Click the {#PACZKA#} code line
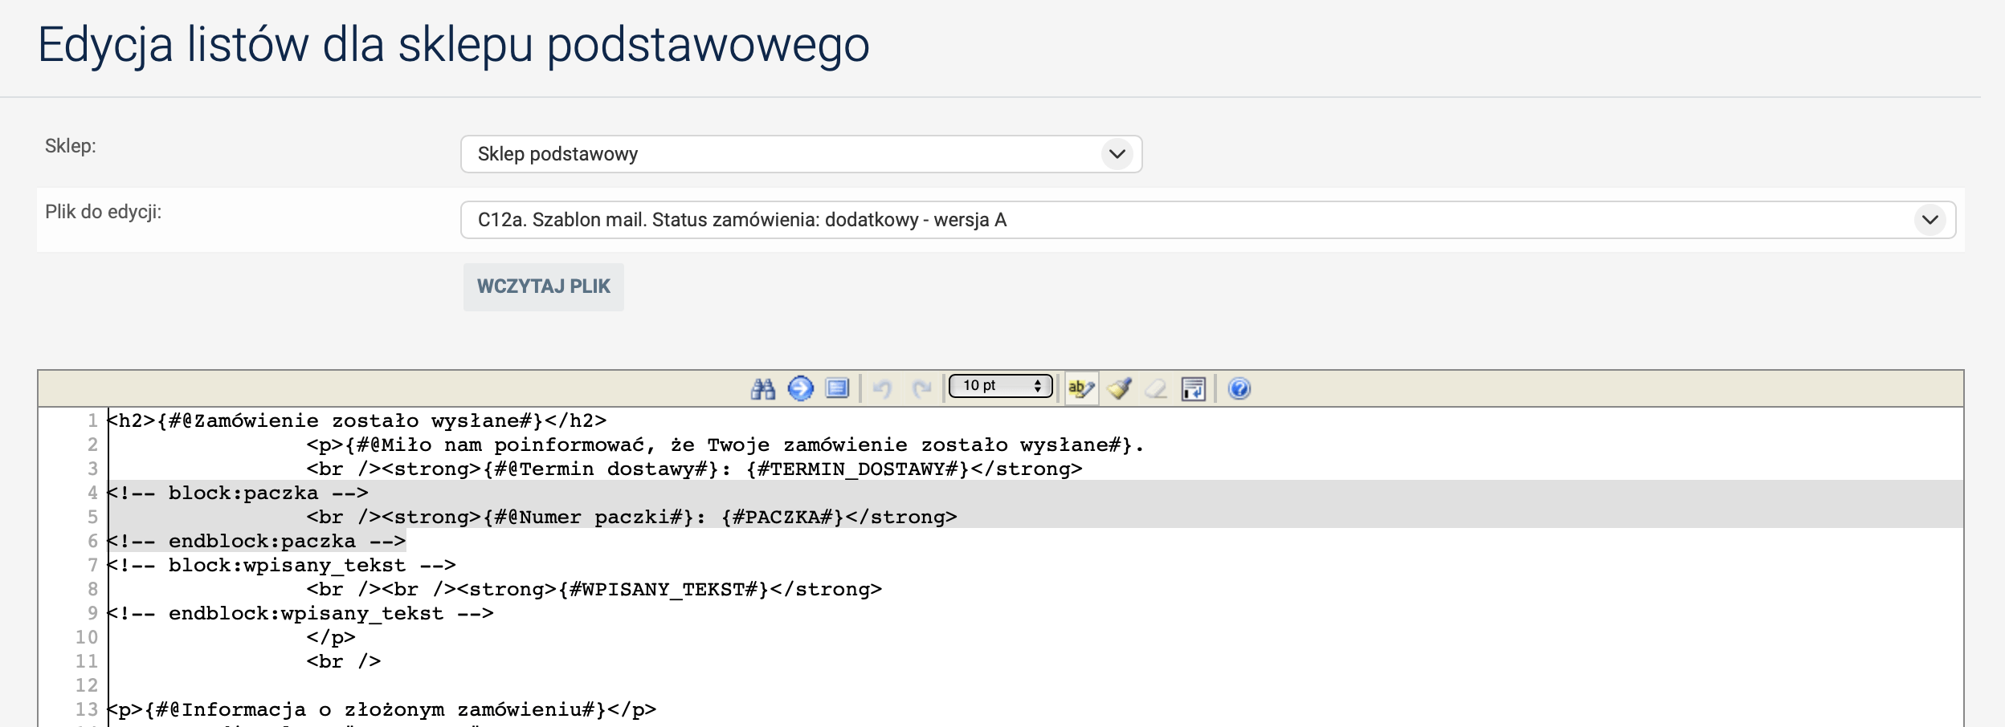Image resolution: width=2005 pixels, height=727 pixels. [631, 517]
